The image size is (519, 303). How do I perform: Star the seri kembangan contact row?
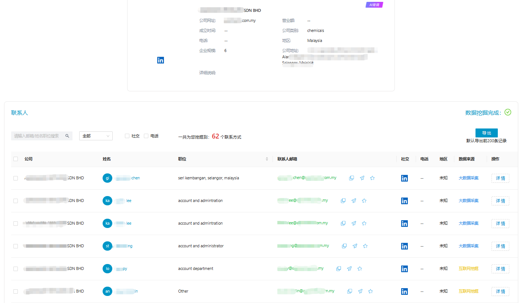click(x=372, y=178)
